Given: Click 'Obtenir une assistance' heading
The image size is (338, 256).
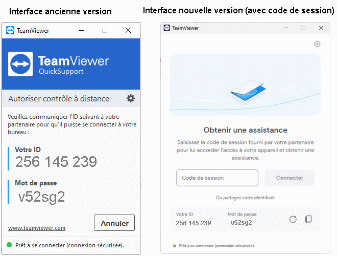Looking at the screenshot, I should coord(245,130).
